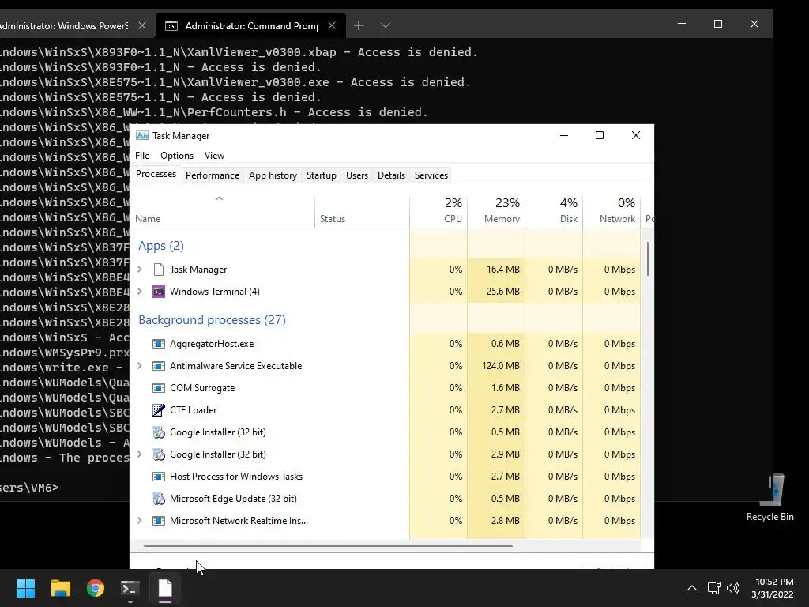The width and height of the screenshot is (809, 607).
Task: Sort by the CPU column
Action: coord(438,212)
